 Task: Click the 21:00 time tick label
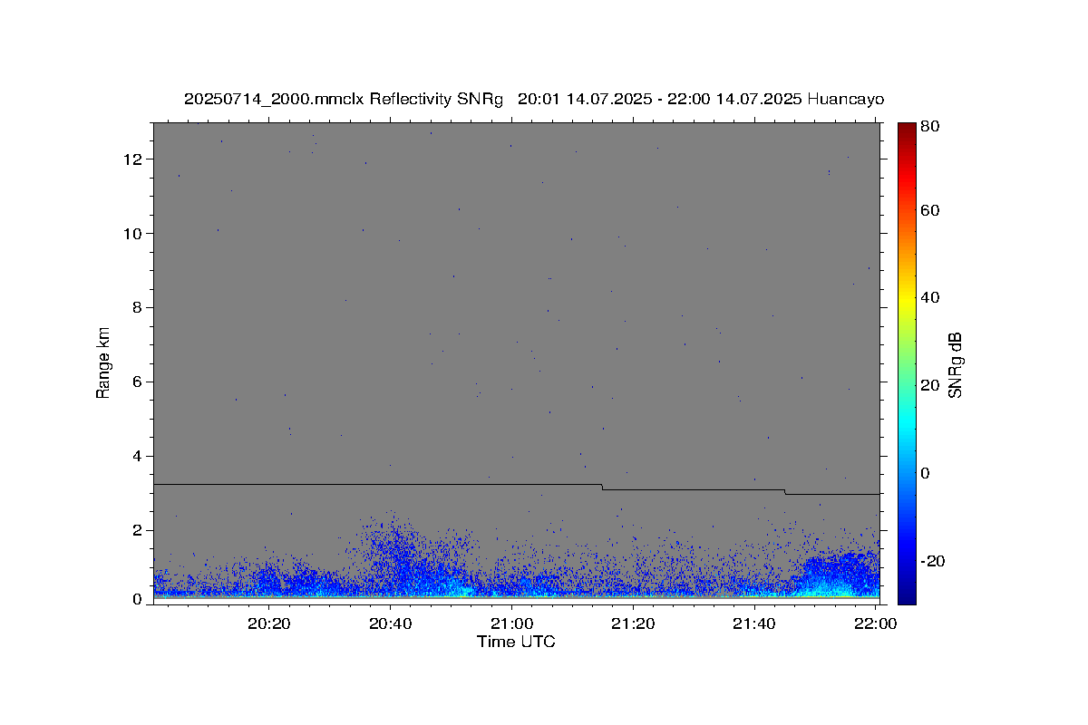tap(511, 623)
